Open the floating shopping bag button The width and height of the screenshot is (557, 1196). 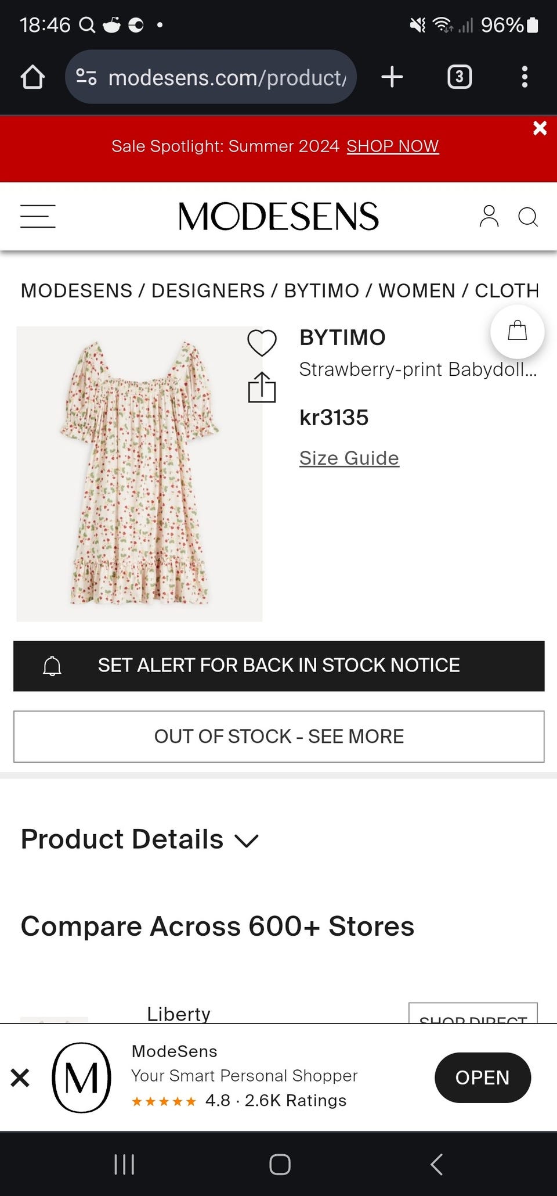click(517, 332)
